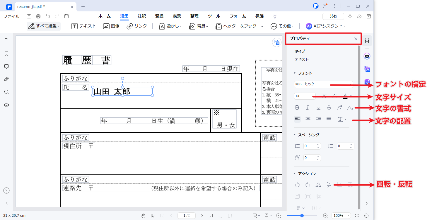Align text center
Screen dimensions: 432x220
pos(308,119)
